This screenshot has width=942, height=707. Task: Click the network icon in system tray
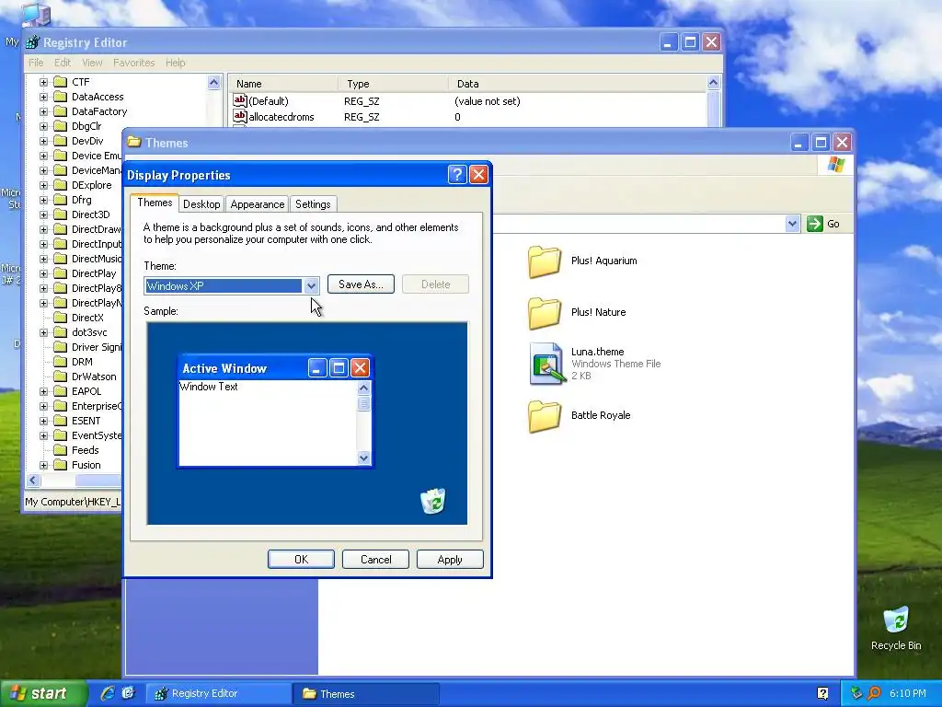click(856, 693)
